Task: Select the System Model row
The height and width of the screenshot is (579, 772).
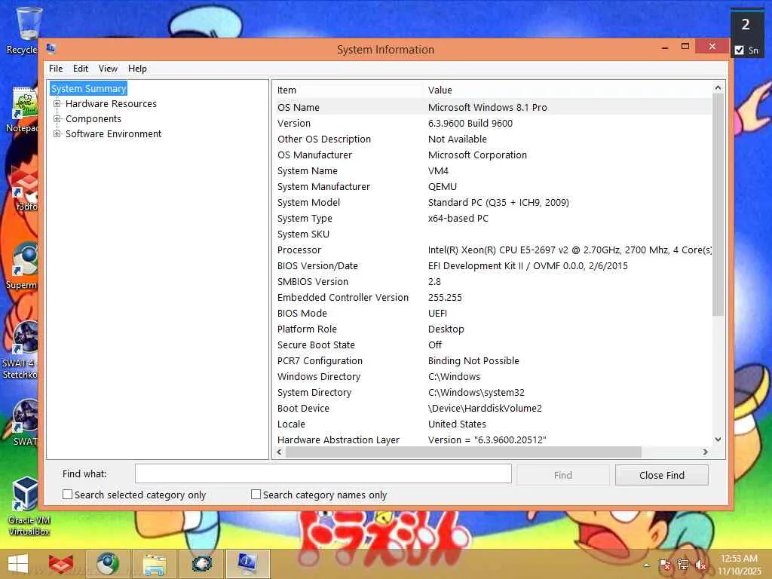Action: click(x=492, y=202)
